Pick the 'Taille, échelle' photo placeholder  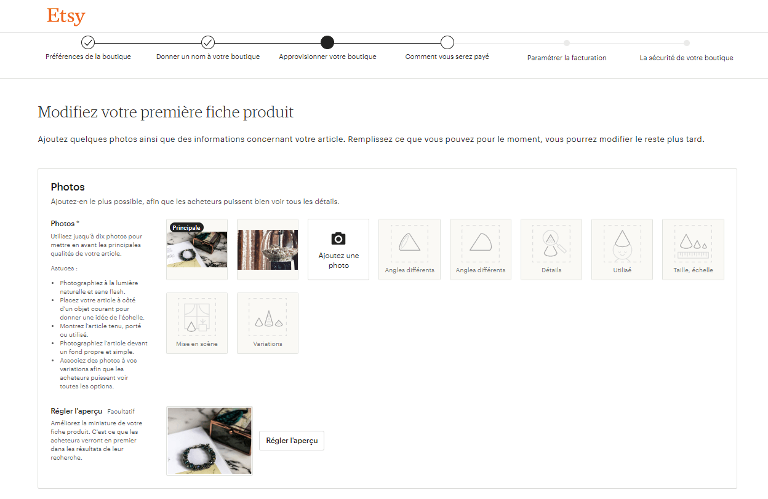coord(693,249)
